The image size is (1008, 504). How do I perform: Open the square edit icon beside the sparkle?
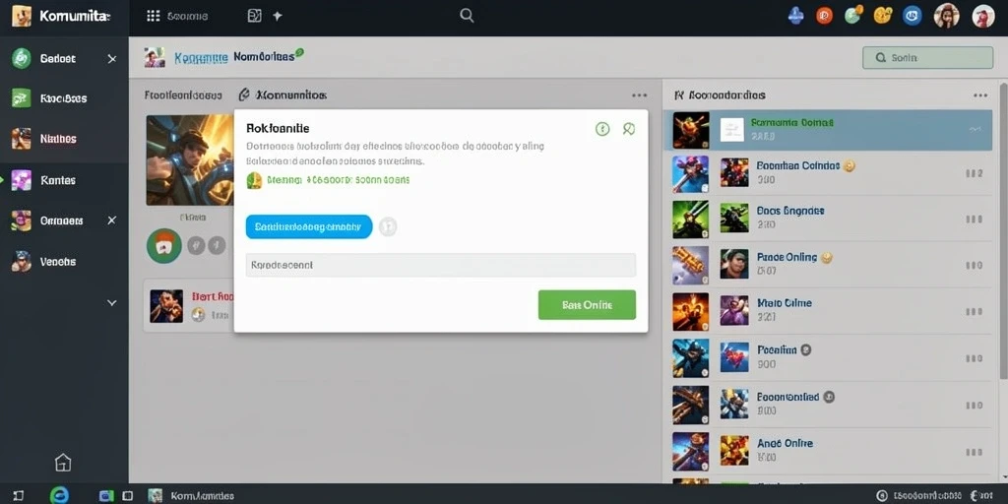(255, 16)
